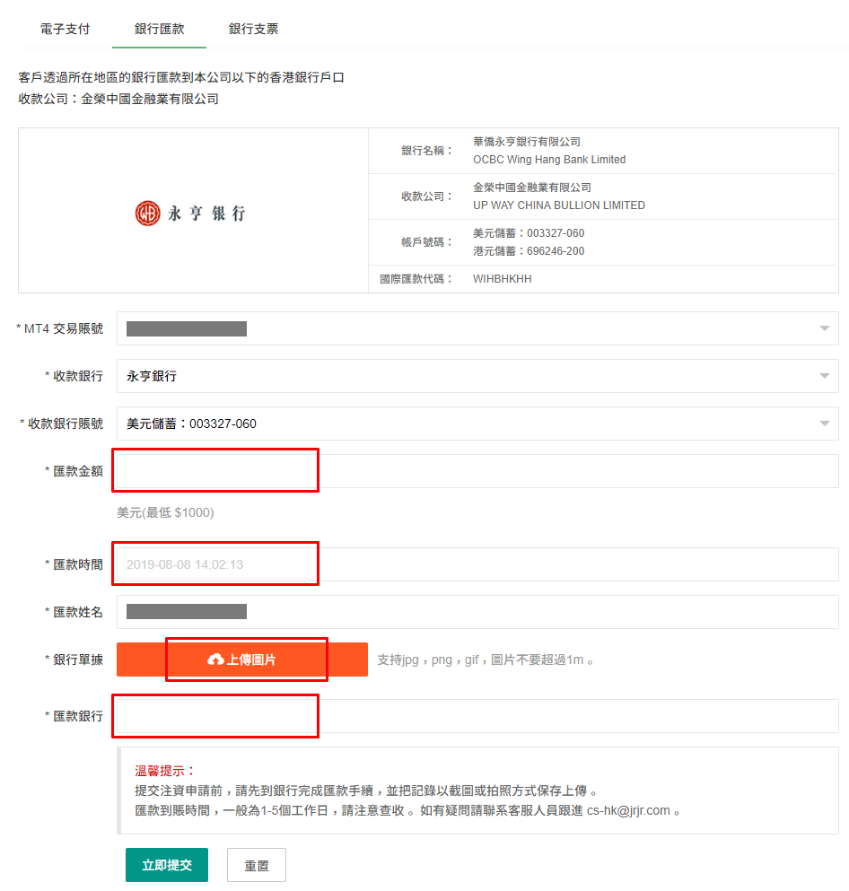Switch to the 電子支付 tab
This screenshot has height=891, width=849.
pos(65,29)
